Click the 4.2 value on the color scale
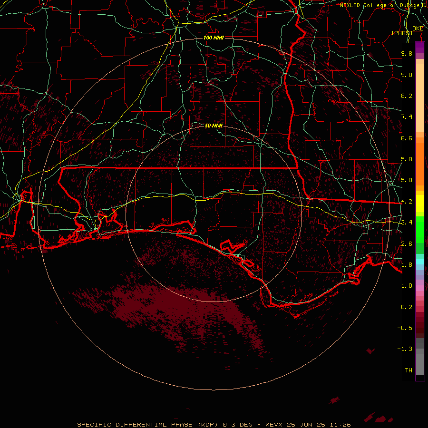Viewport: 428px width, 428px height. coord(407,202)
